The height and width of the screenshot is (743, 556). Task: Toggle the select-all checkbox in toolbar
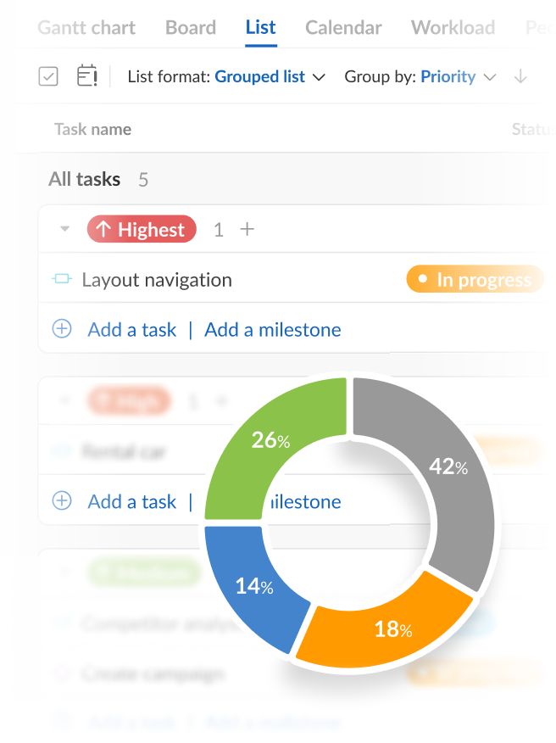tap(48, 76)
